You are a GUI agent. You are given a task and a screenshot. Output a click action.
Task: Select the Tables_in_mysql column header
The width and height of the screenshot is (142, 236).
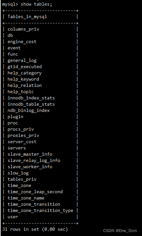(x=27, y=16)
